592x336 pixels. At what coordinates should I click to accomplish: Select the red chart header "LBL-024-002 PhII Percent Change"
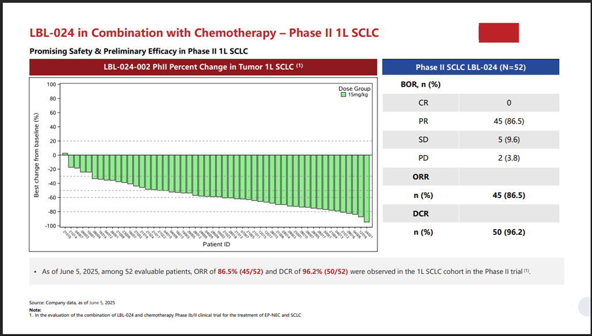[x=203, y=67]
